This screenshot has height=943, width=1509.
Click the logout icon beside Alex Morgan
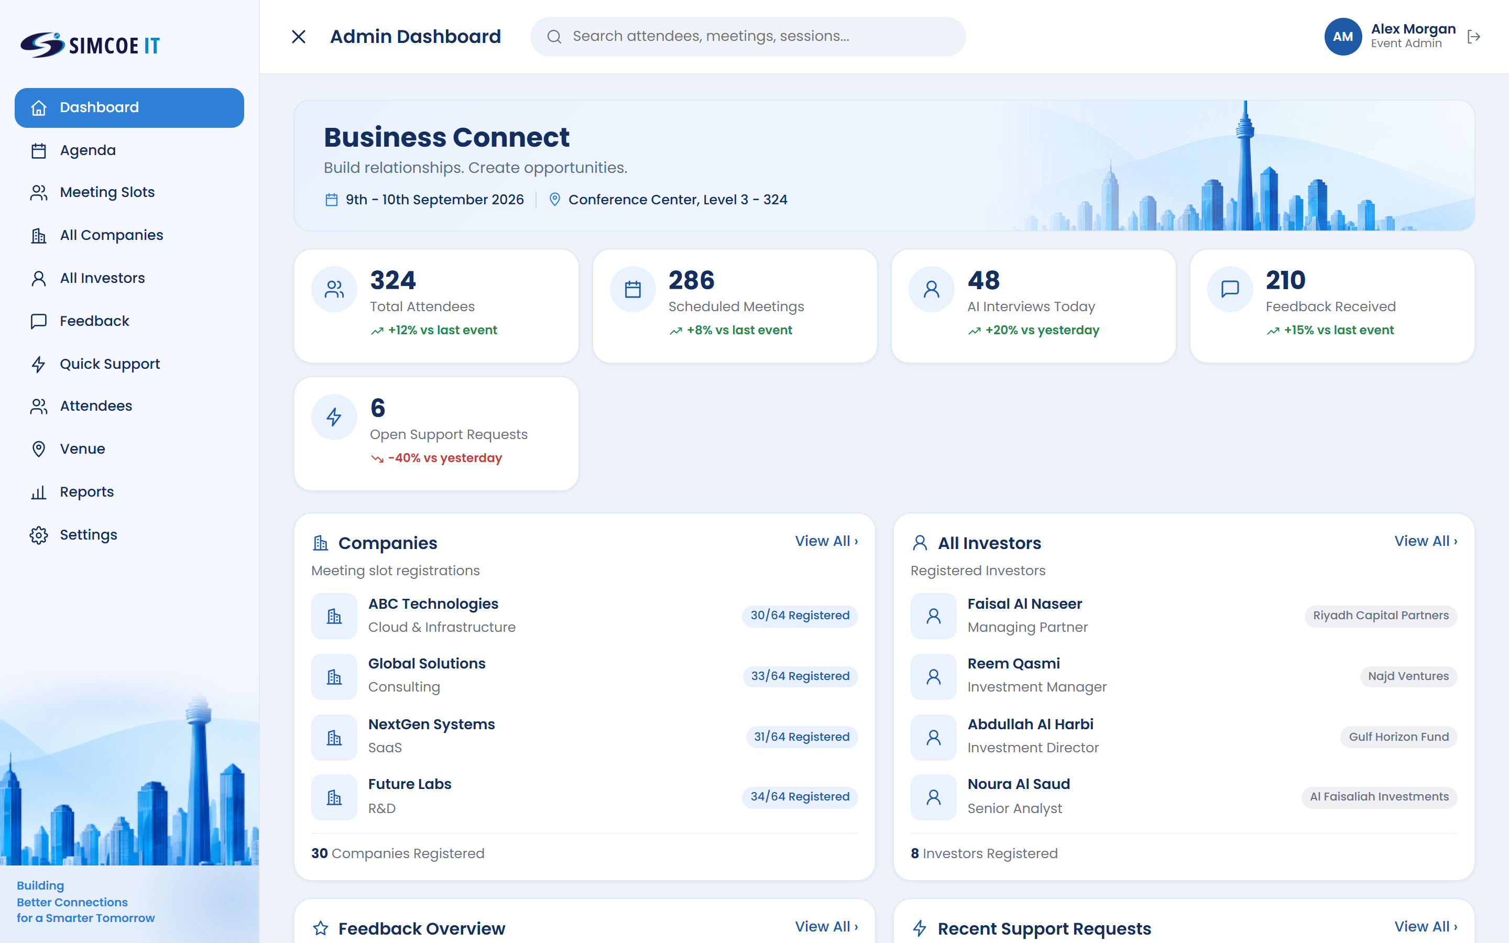(x=1473, y=37)
